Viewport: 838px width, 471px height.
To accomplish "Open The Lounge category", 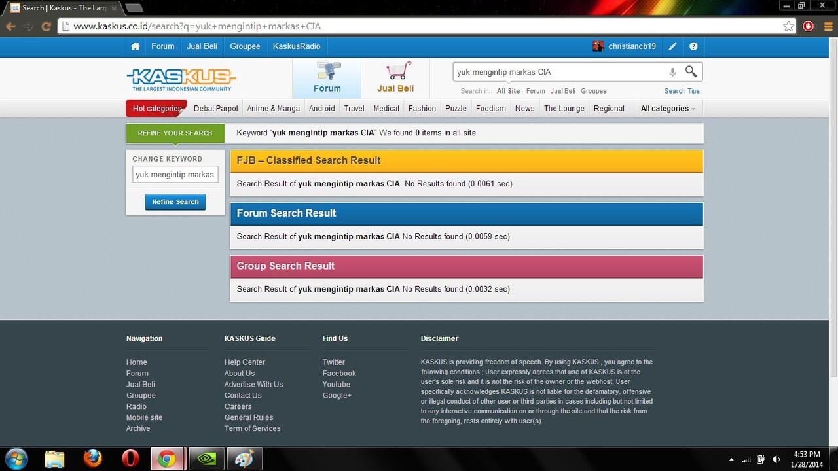I will [x=564, y=109].
